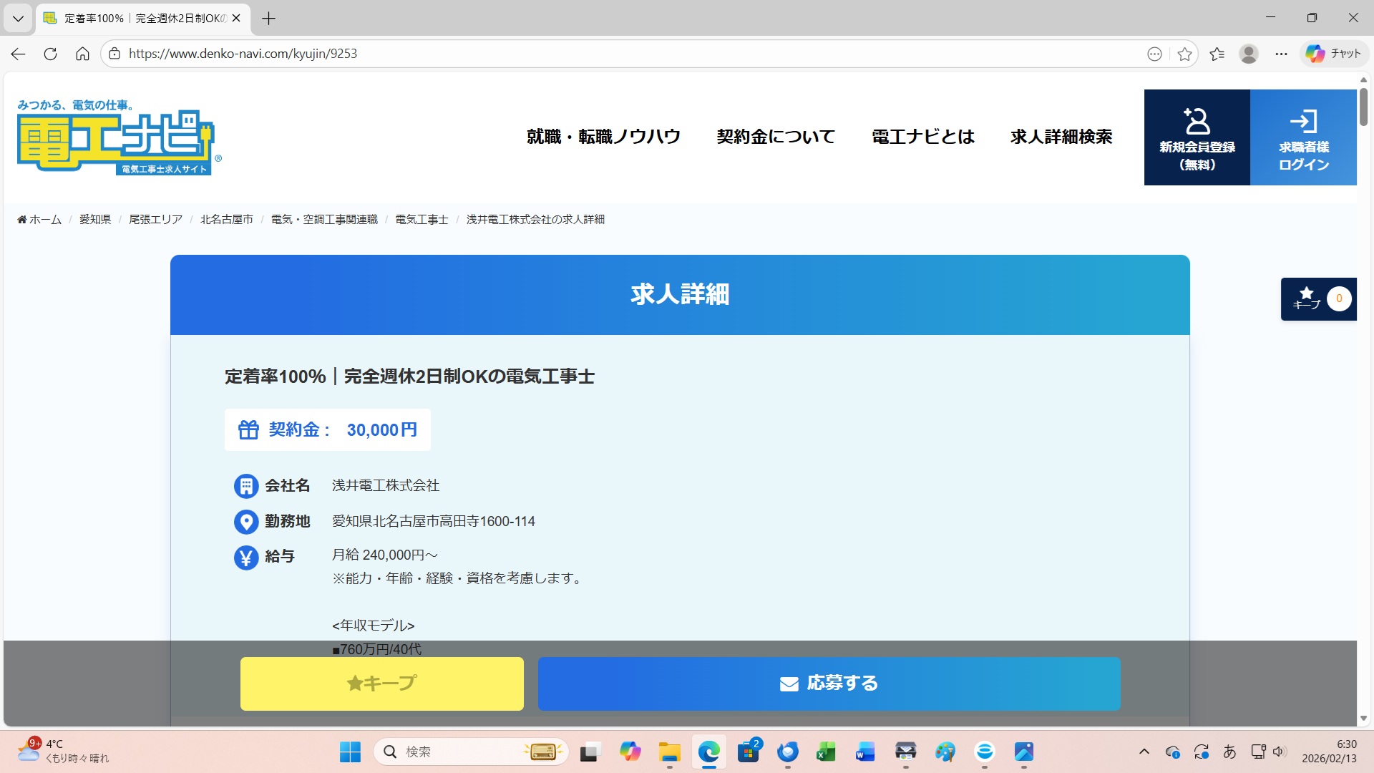Viewport: 1374px width, 773px height.
Task: Expand the browser tab list chevron
Action: tap(18, 18)
